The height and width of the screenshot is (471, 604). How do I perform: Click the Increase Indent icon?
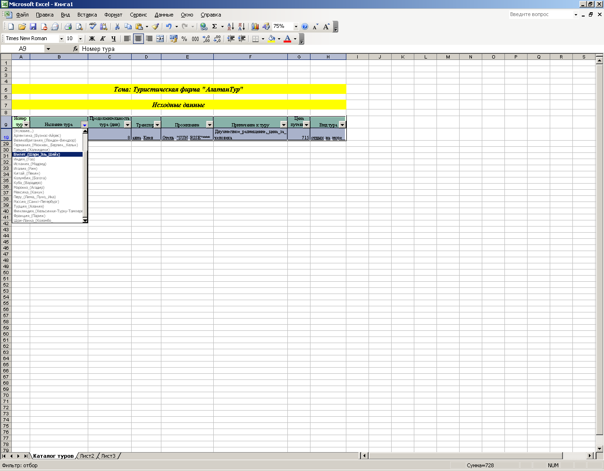coord(242,39)
